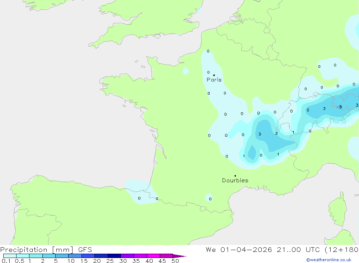Click the Paris city label
Screen dimensions: 359x263
coord(214,80)
